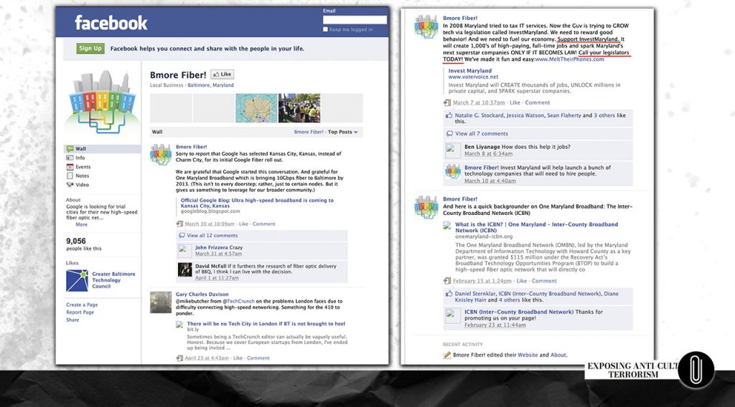The height and width of the screenshot is (407, 735).
Task: Open Natalie G. Stockard's profile
Action: pyautogui.click(x=479, y=115)
